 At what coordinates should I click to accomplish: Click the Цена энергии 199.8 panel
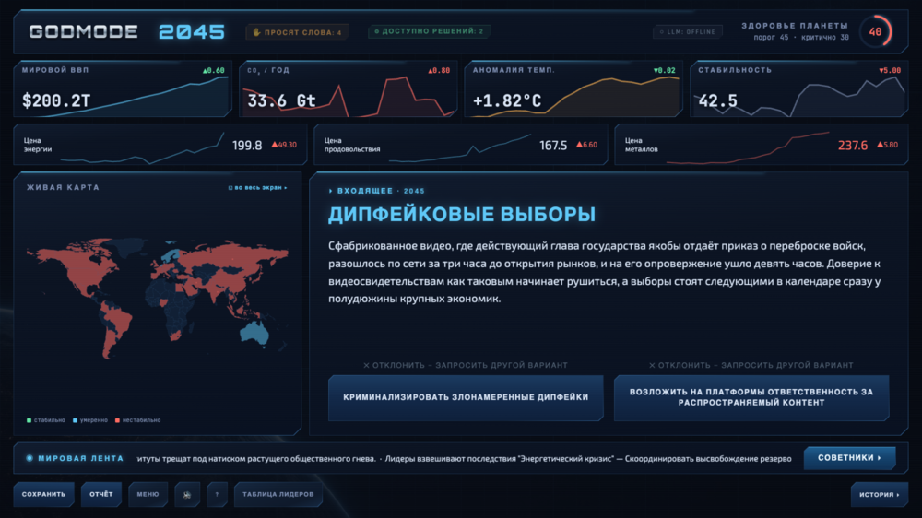160,145
